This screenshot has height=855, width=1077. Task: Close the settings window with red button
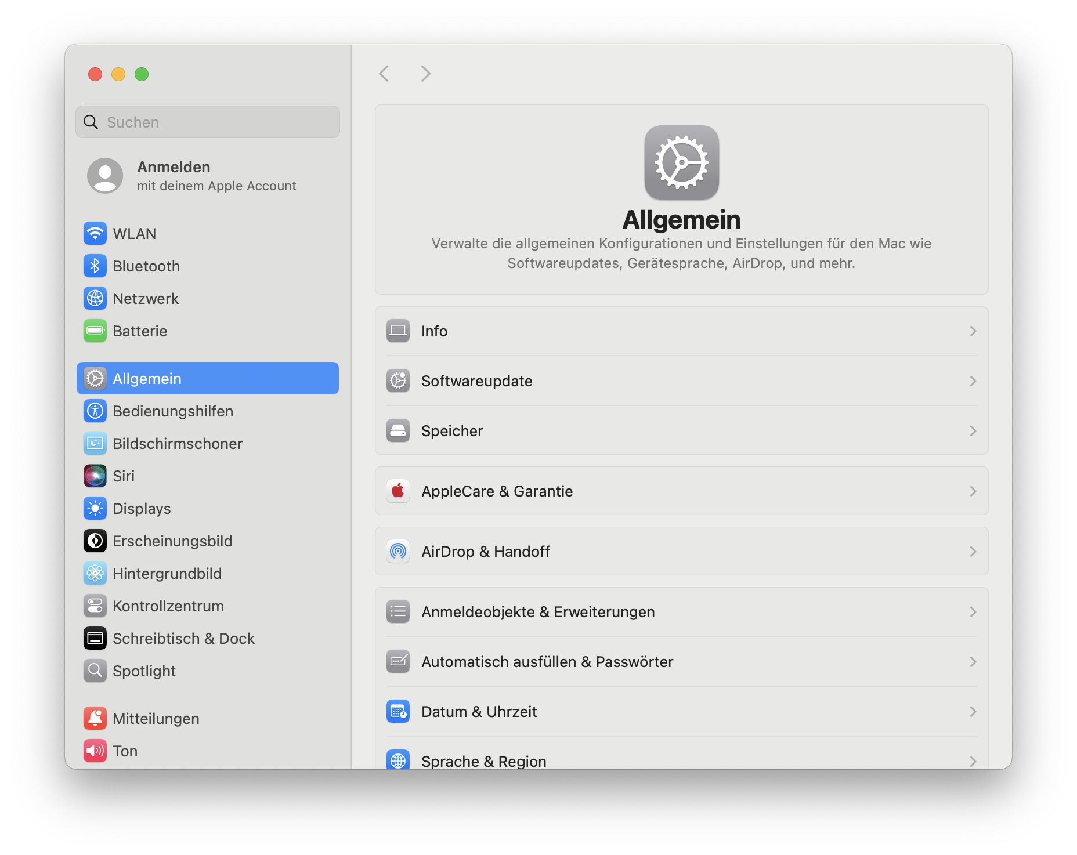click(x=95, y=74)
